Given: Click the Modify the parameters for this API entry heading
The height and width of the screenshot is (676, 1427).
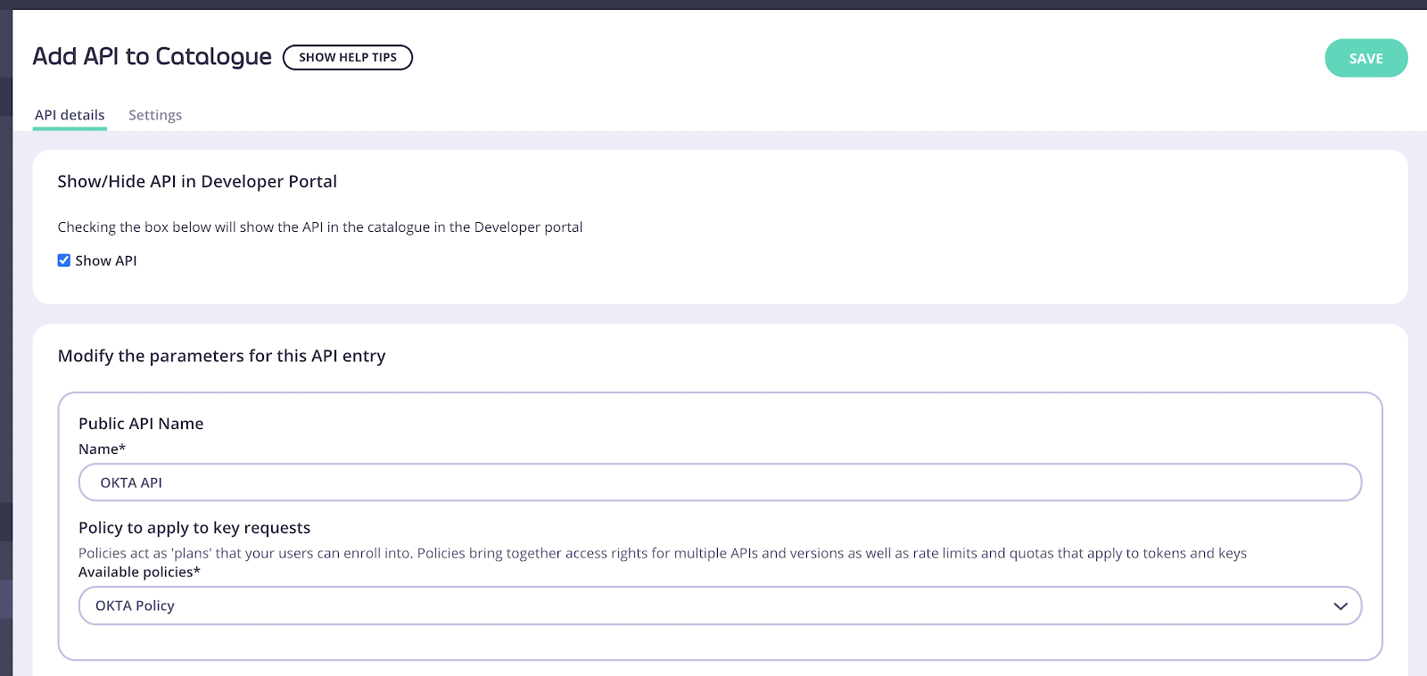Looking at the screenshot, I should (222, 356).
